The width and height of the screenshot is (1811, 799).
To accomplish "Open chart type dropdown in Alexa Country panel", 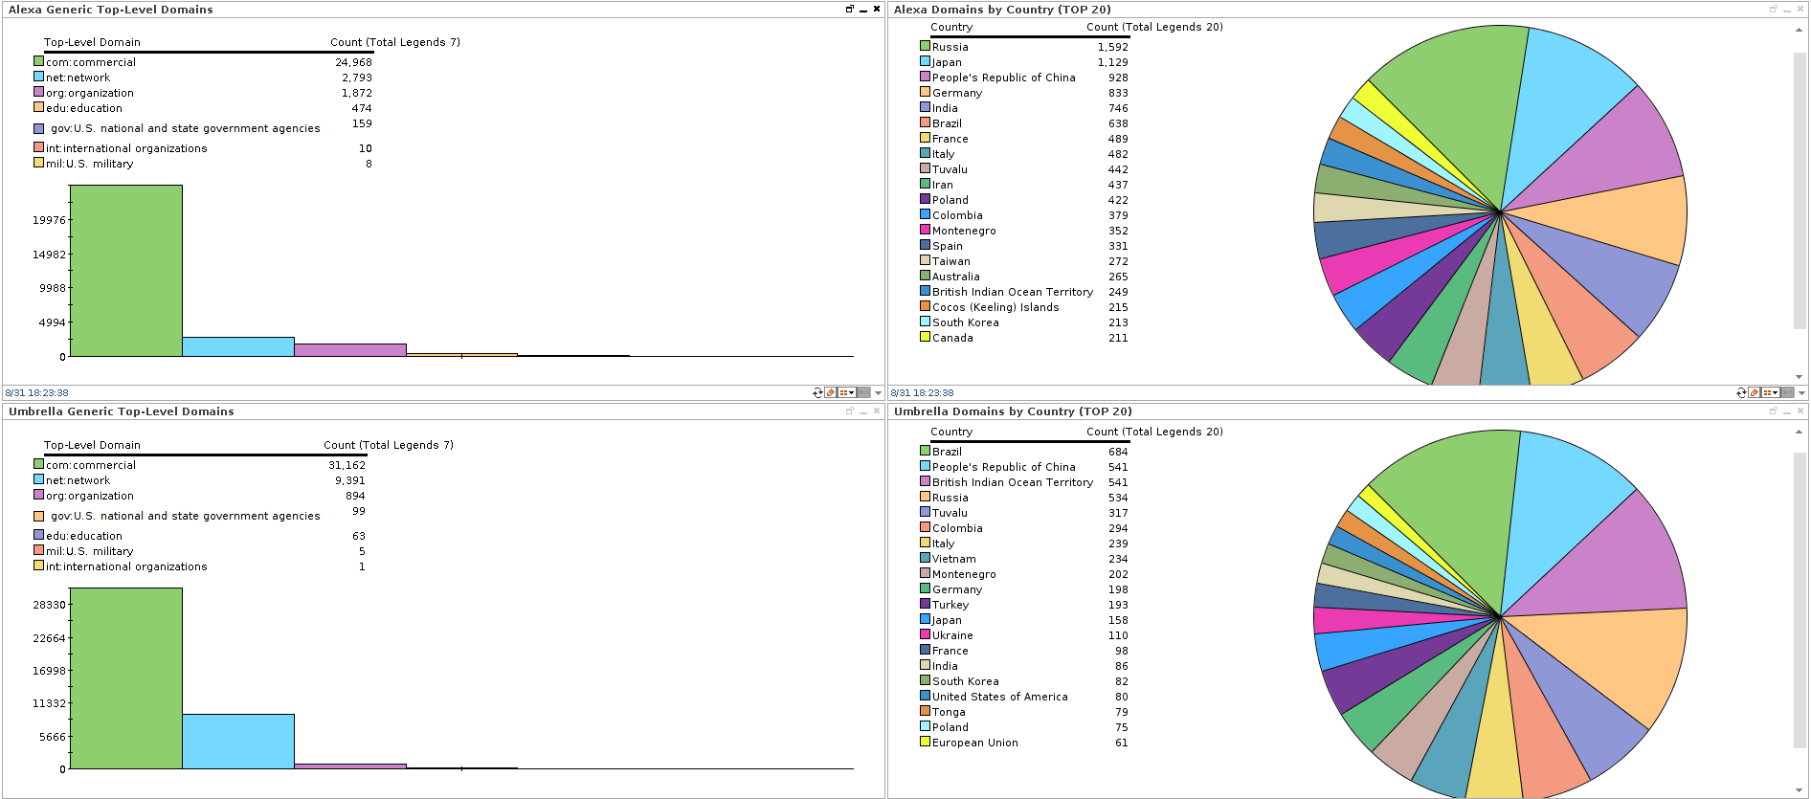I will point(1770,392).
